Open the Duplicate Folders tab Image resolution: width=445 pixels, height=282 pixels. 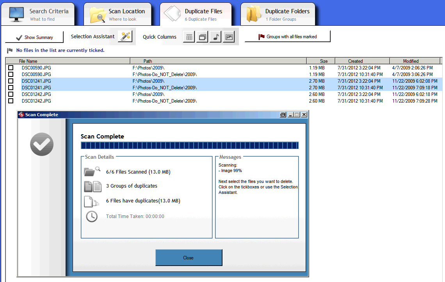coord(278,14)
